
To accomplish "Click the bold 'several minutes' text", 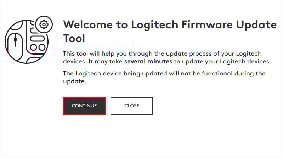I will (x=148, y=61).
